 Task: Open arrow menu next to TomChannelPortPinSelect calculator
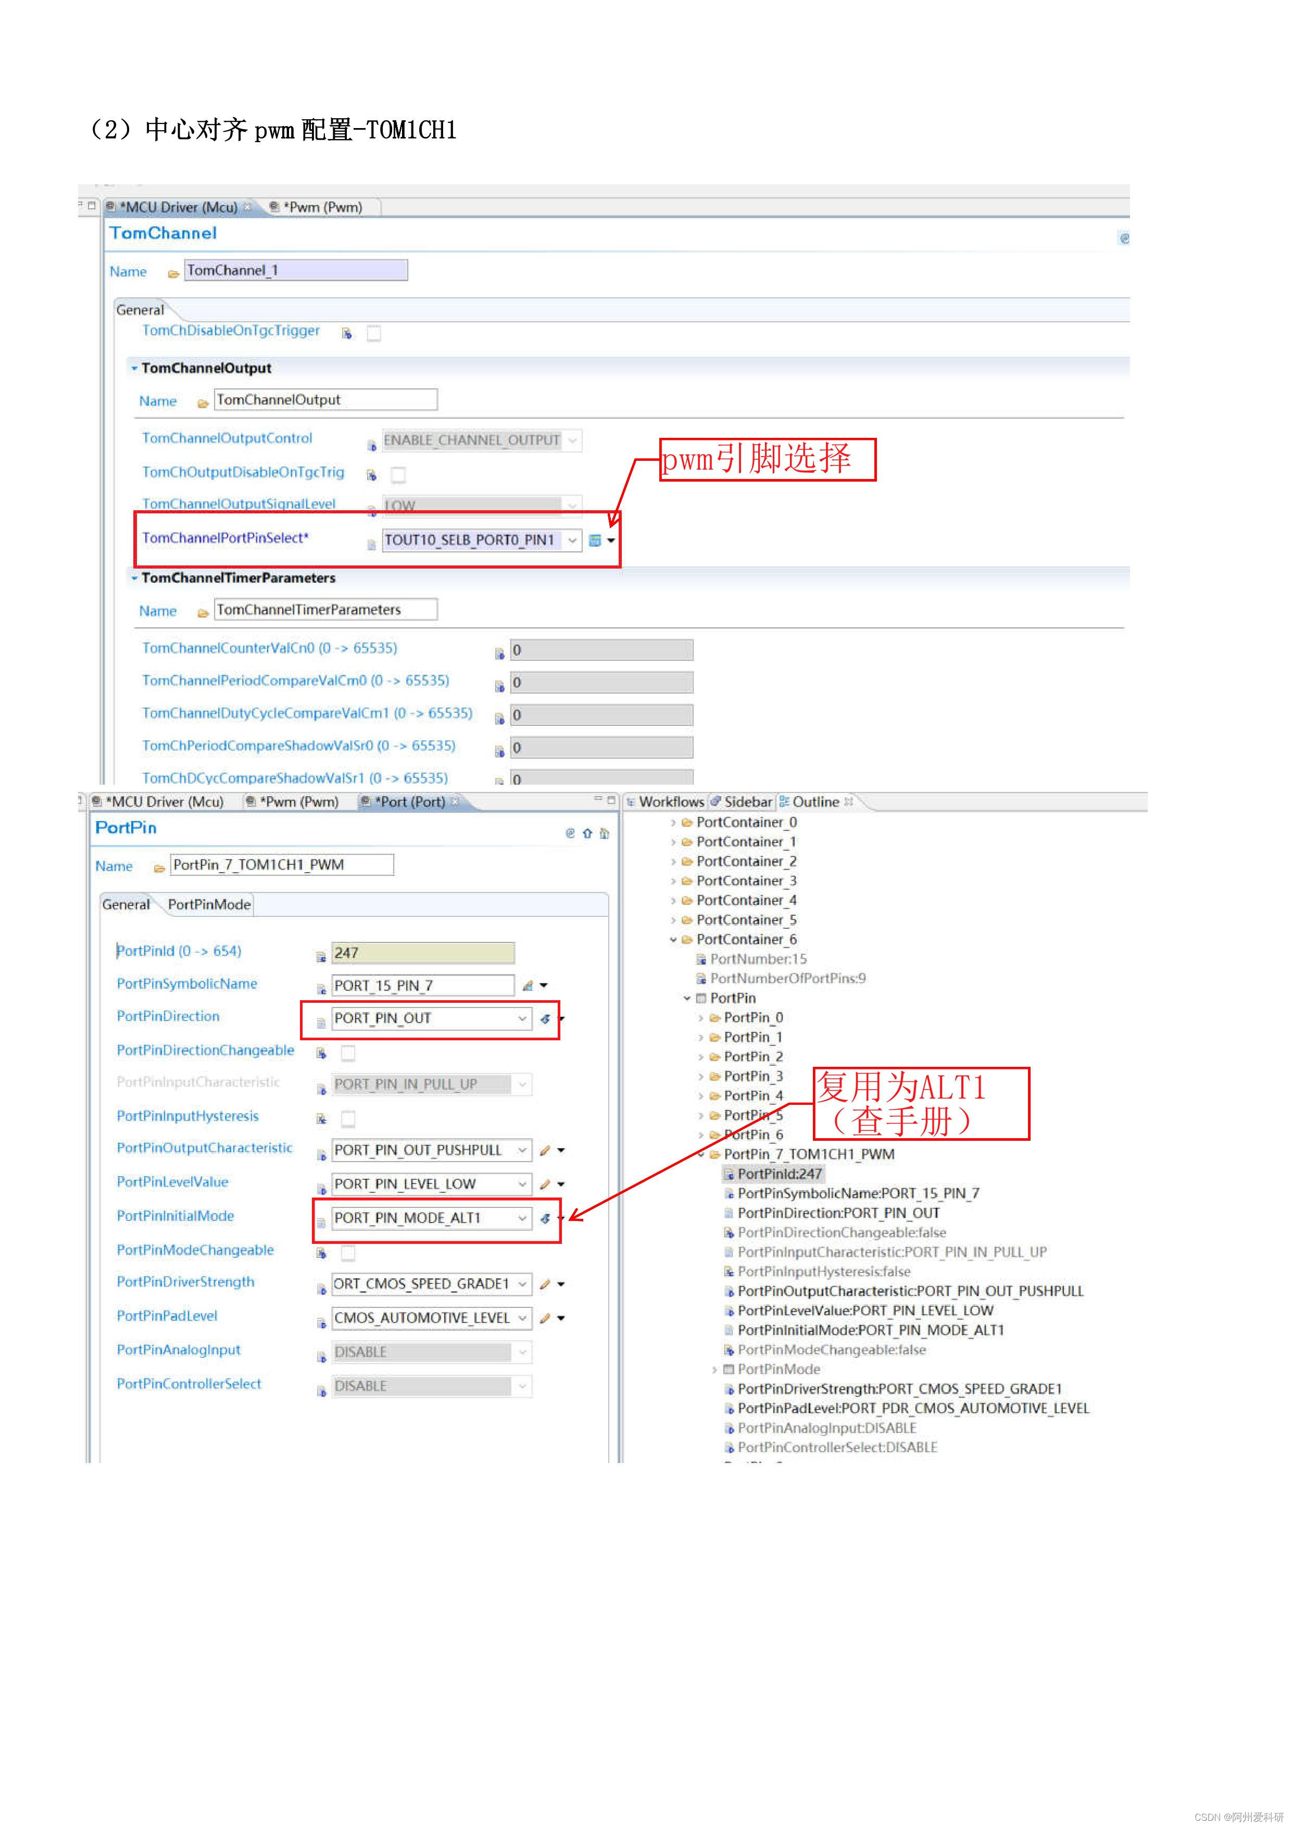point(611,540)
